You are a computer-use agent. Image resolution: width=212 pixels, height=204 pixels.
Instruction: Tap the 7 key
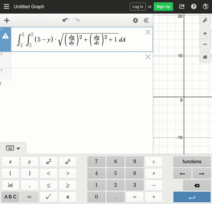tap(96, 162)
